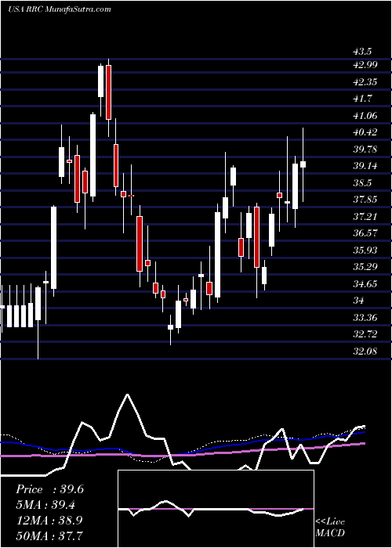Click inside the MACD inset chart
This screenshot has width=392, height=548.
216,509
